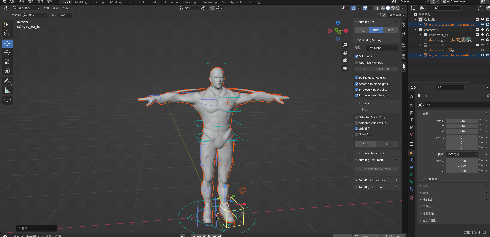Open the World properties tab
This screenshot has height=237, width=490.
(x=411, y=135)
